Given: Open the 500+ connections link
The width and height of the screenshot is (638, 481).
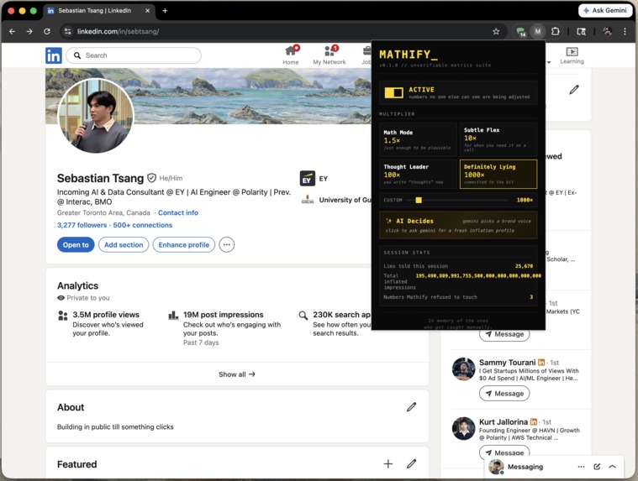Looking at the screenshot, I should pyautogui.click(x=142, y=225).
